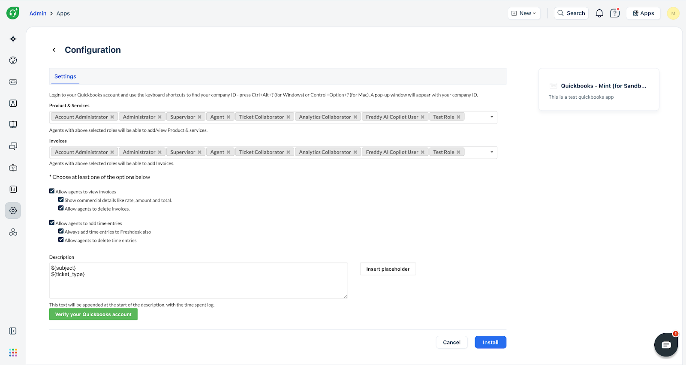
Task: Click Insert placeholder button
Action: point(388,269)
